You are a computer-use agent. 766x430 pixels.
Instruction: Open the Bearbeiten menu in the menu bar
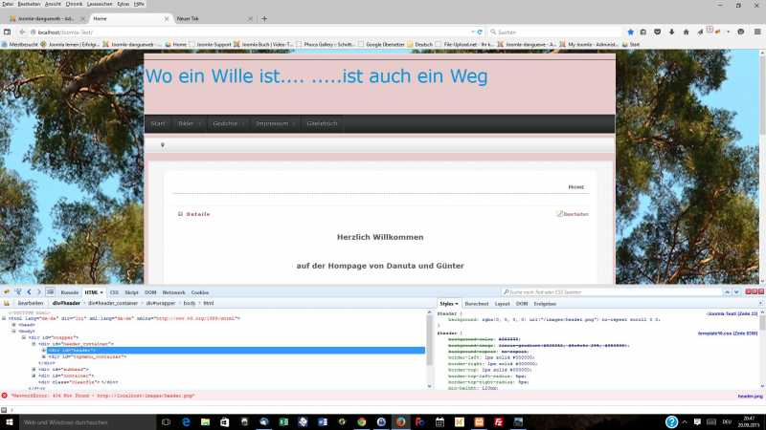[x=30, y=4]
